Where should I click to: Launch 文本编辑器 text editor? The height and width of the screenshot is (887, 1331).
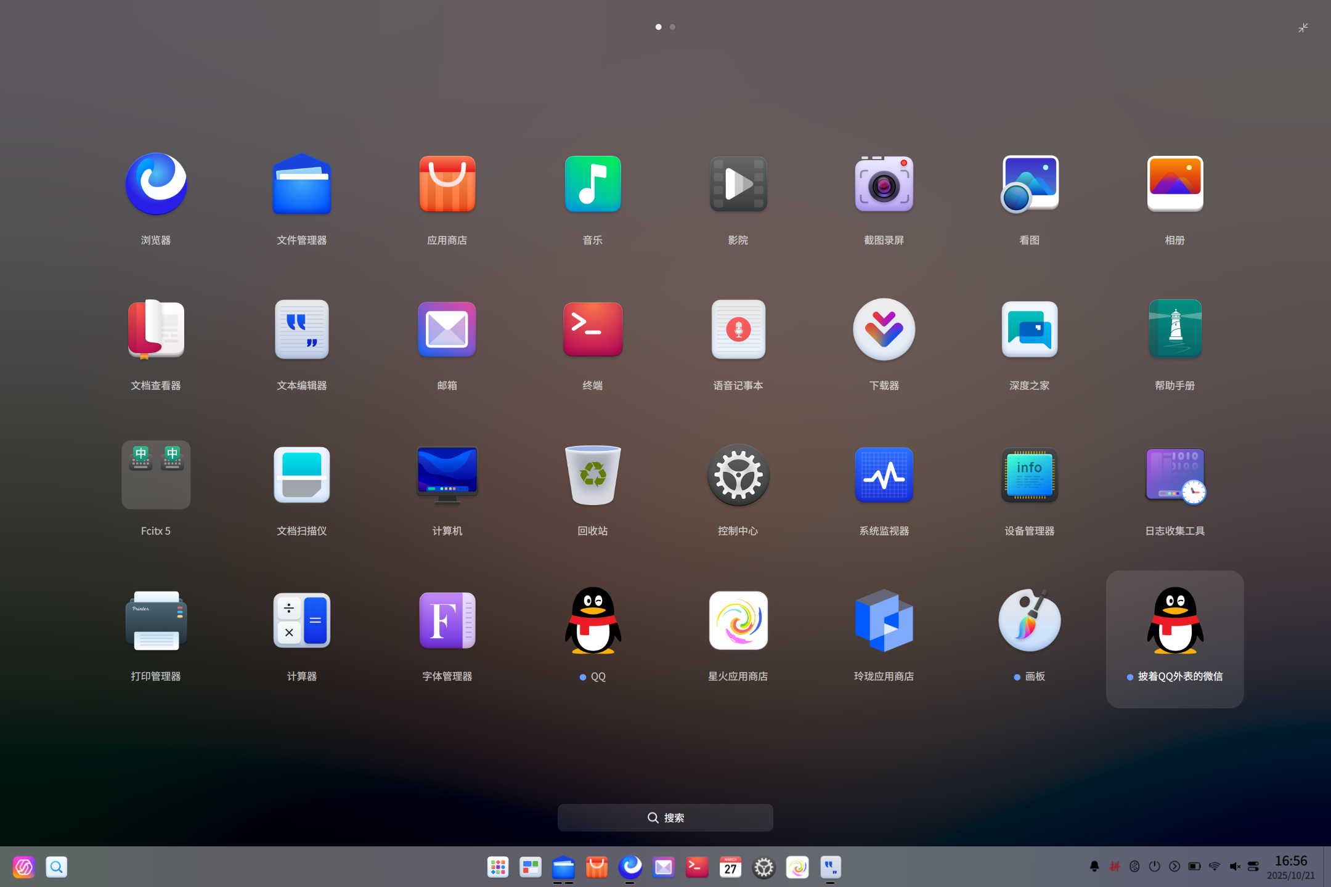tap(302, 330)
